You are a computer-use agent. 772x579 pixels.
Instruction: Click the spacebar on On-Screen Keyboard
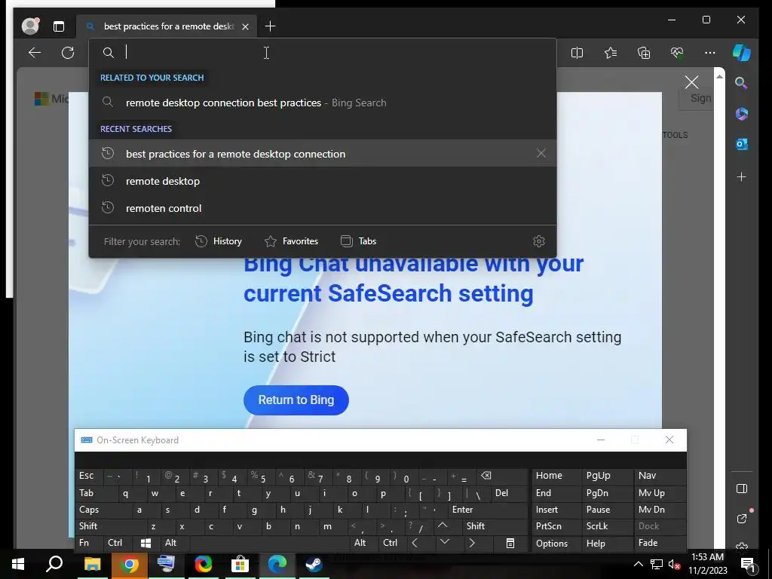(x=269, y=543)
